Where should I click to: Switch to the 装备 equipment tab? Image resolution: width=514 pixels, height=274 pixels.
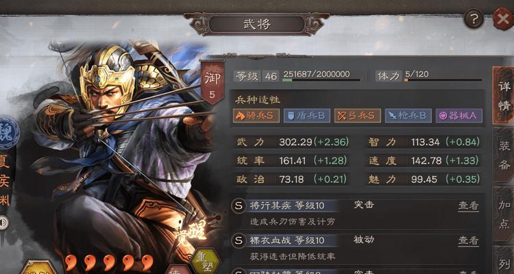click(504, 155)
